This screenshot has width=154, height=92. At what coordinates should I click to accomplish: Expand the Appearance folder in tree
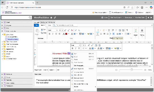tap(3, 49)
